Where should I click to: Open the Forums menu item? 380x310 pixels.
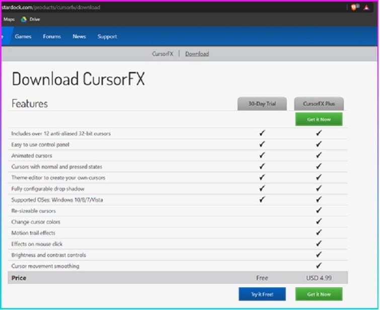(x=52, y=37)
